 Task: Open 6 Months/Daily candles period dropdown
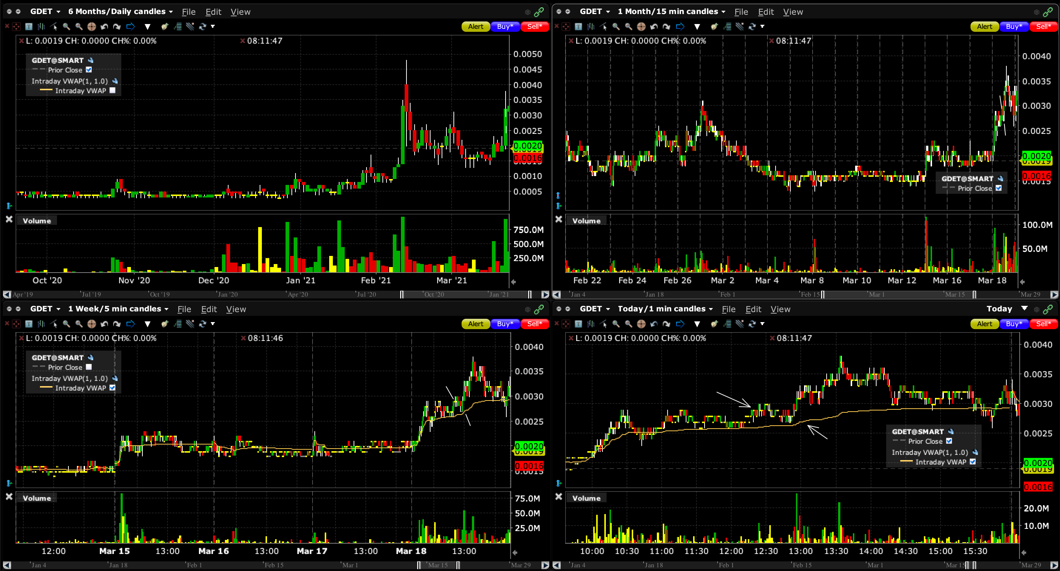pos(171,12)
